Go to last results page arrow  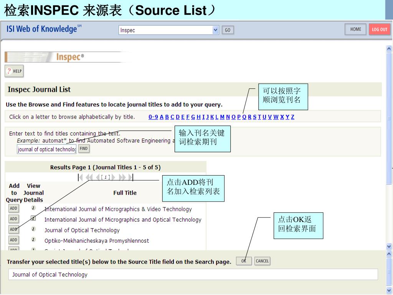[131, 177]
